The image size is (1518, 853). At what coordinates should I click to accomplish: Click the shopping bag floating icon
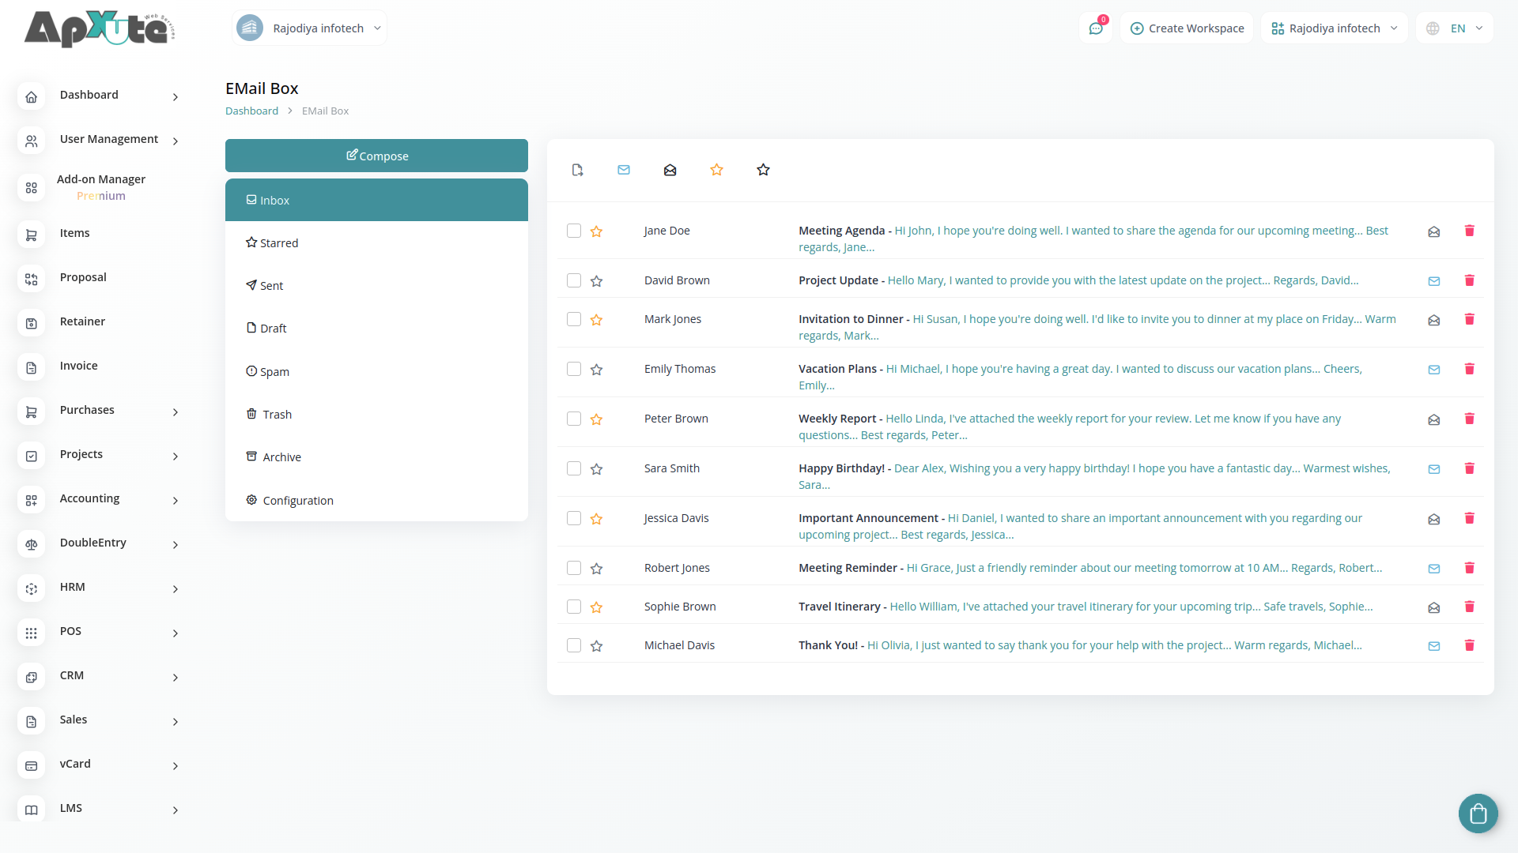tap(1478, 813)
